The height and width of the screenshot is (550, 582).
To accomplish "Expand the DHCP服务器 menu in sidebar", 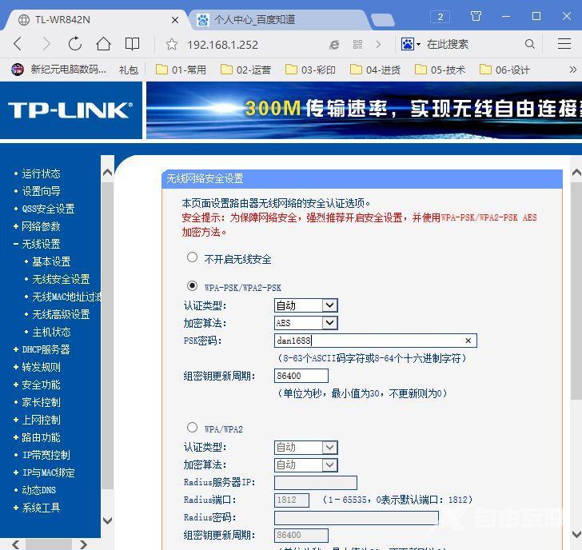I will tap(46, 349).
